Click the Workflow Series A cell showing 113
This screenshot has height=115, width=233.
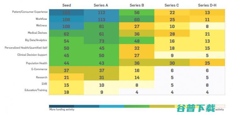click(x=101, y=19)
